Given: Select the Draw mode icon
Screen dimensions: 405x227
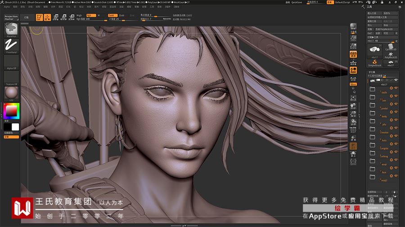Looking at the screenshot, I should pos(47,17).
